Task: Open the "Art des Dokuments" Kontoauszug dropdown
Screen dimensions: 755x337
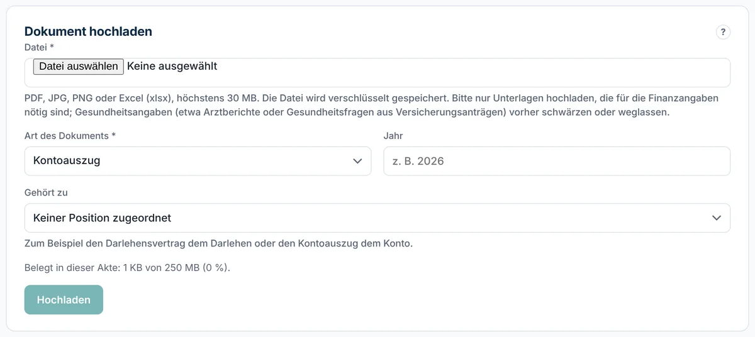Action: 198,161
